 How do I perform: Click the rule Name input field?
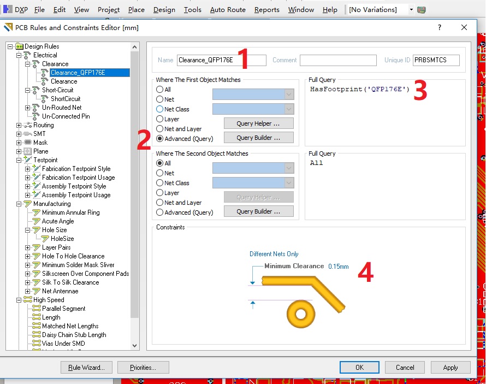click(221, 60)
